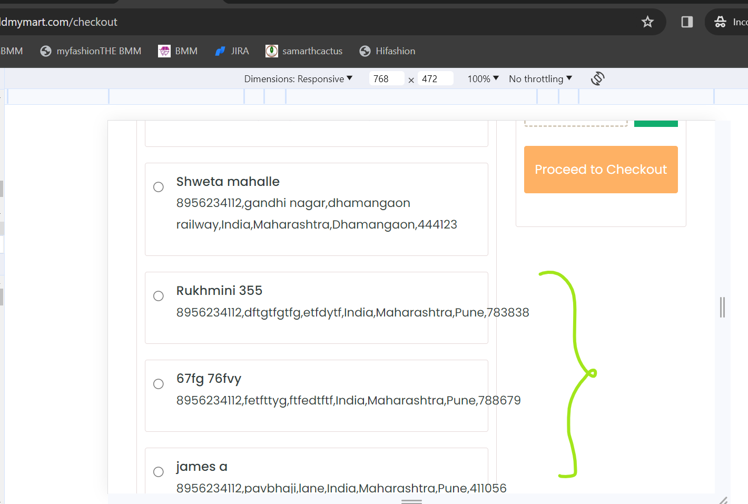This screenshot has width=748, height=504.
Task: Open the 100% zoom dropdown
Action: click(x=483, y=78)
